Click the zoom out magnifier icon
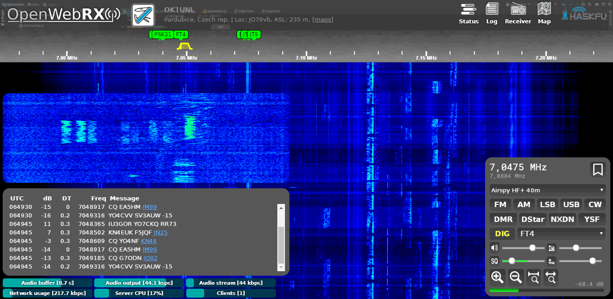Screen dimensions: 613x299 (516, 277)
